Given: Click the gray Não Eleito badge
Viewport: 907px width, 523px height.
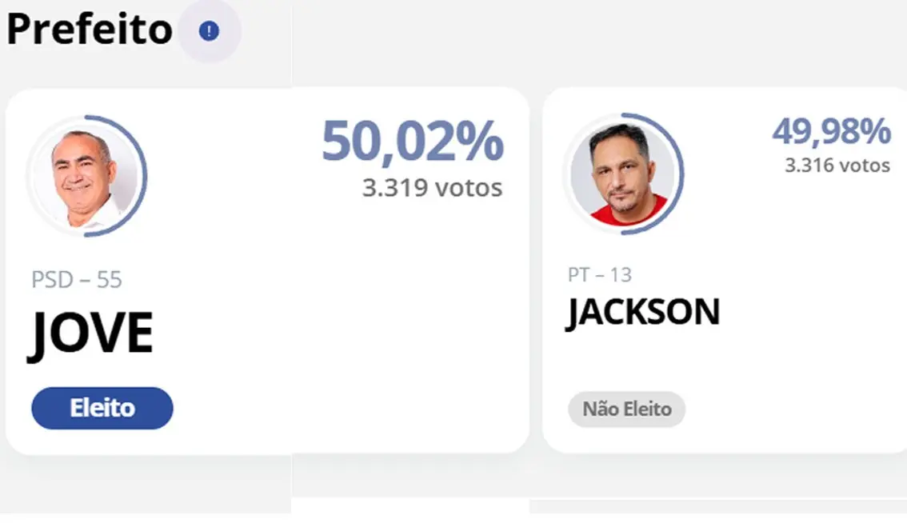Looking at the screenshot, I should 626,409.
